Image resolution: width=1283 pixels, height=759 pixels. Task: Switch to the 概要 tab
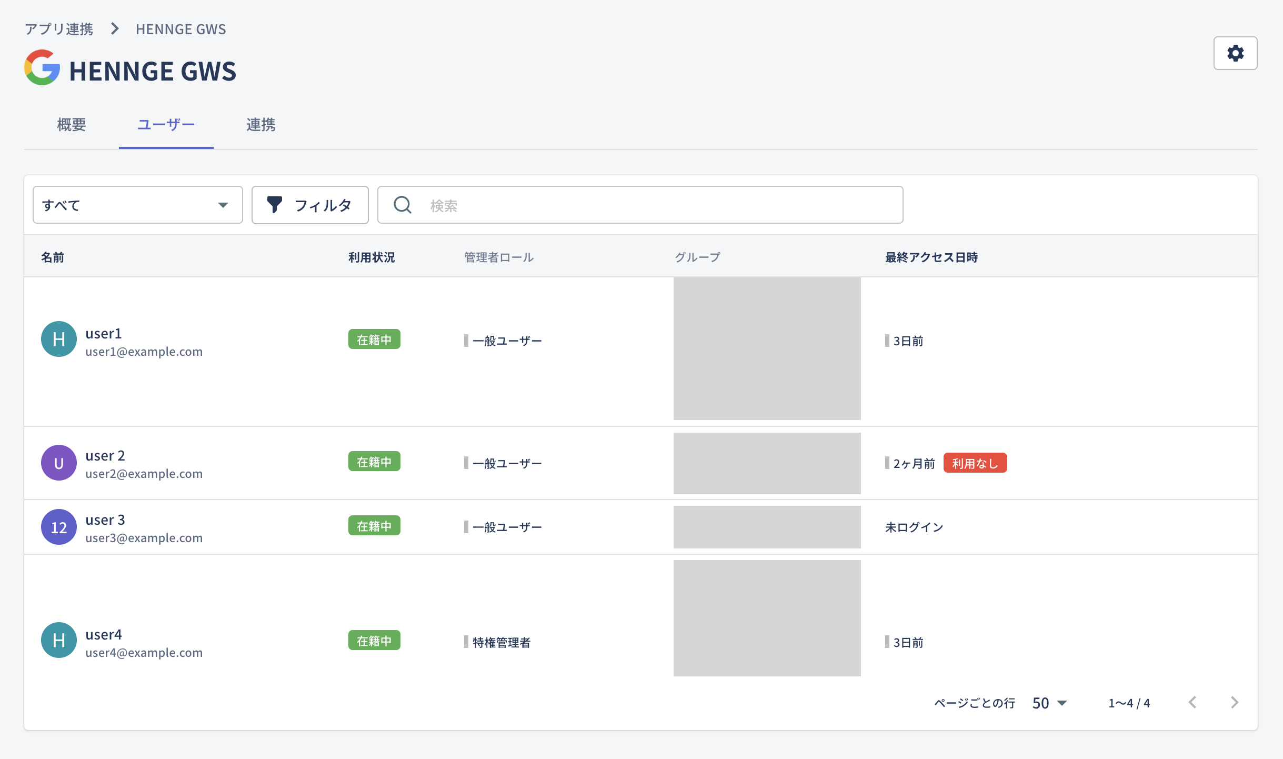(72, 125)
